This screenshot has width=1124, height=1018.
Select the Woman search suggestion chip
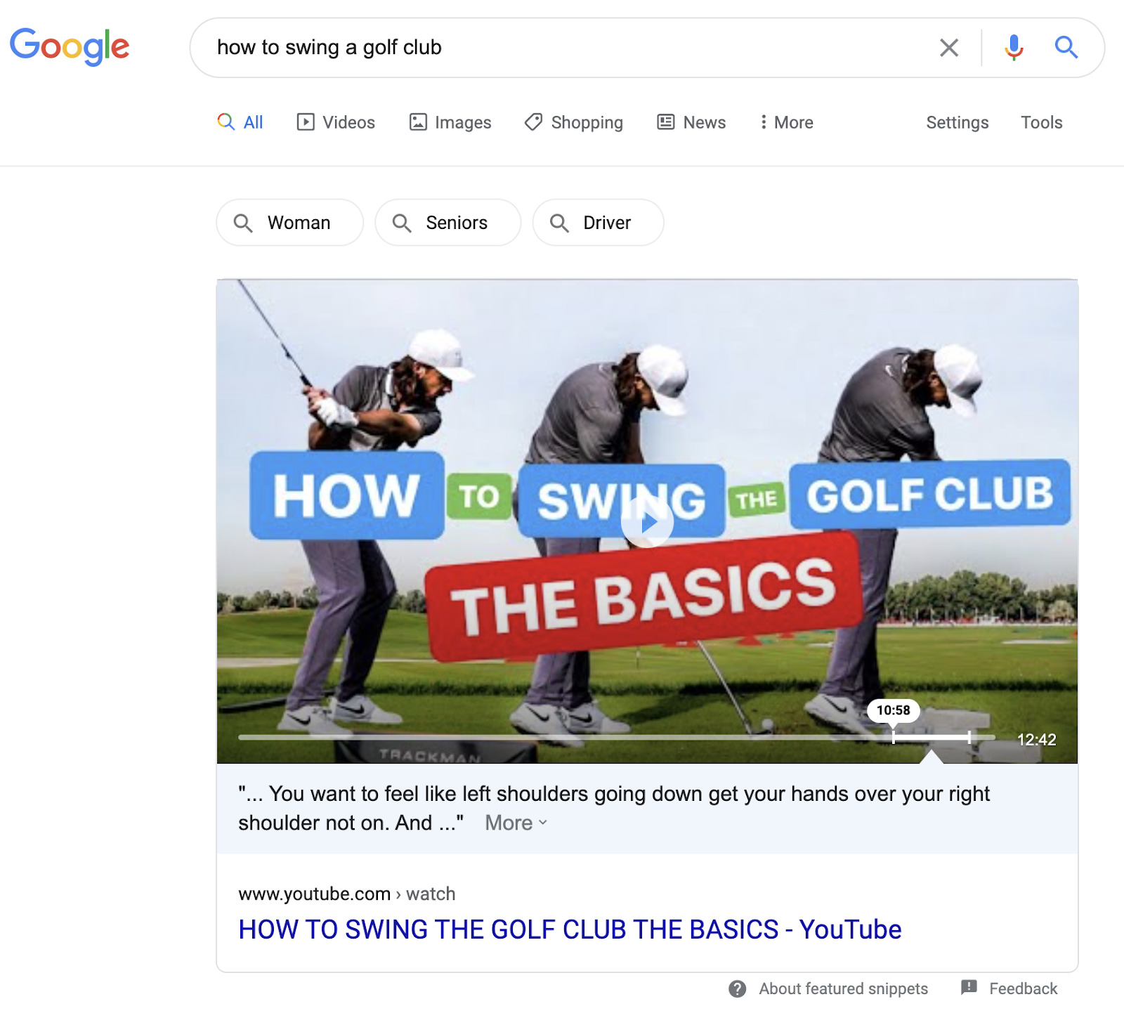click(x=289, y=223)
